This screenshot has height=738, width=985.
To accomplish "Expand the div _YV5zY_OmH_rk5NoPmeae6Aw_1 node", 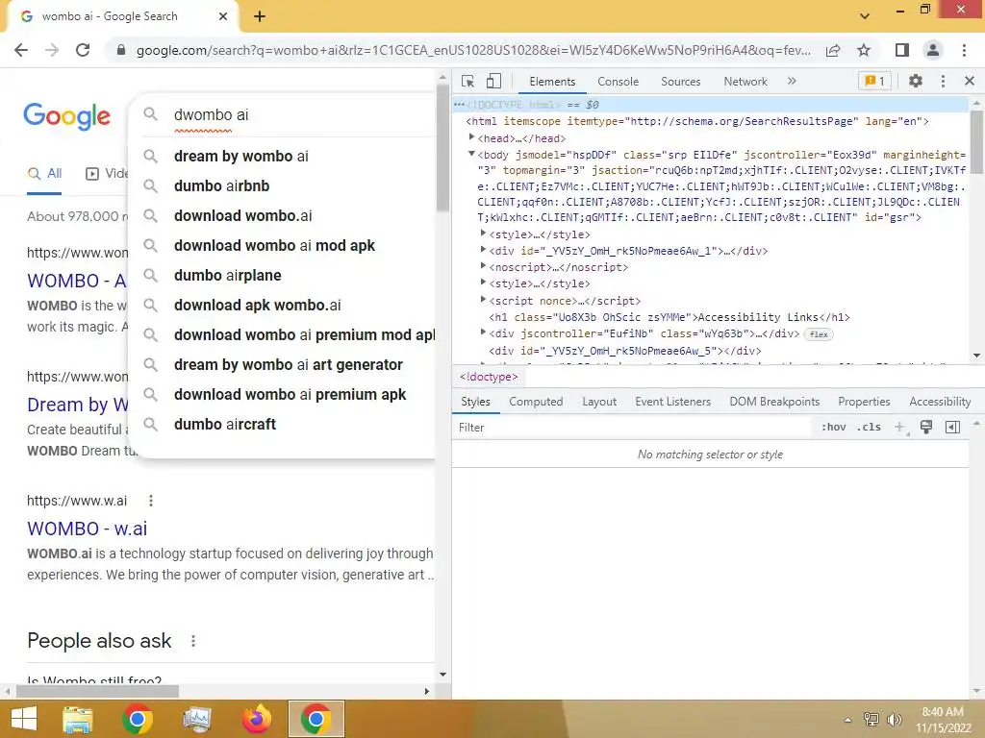I will tap(483, 250).
